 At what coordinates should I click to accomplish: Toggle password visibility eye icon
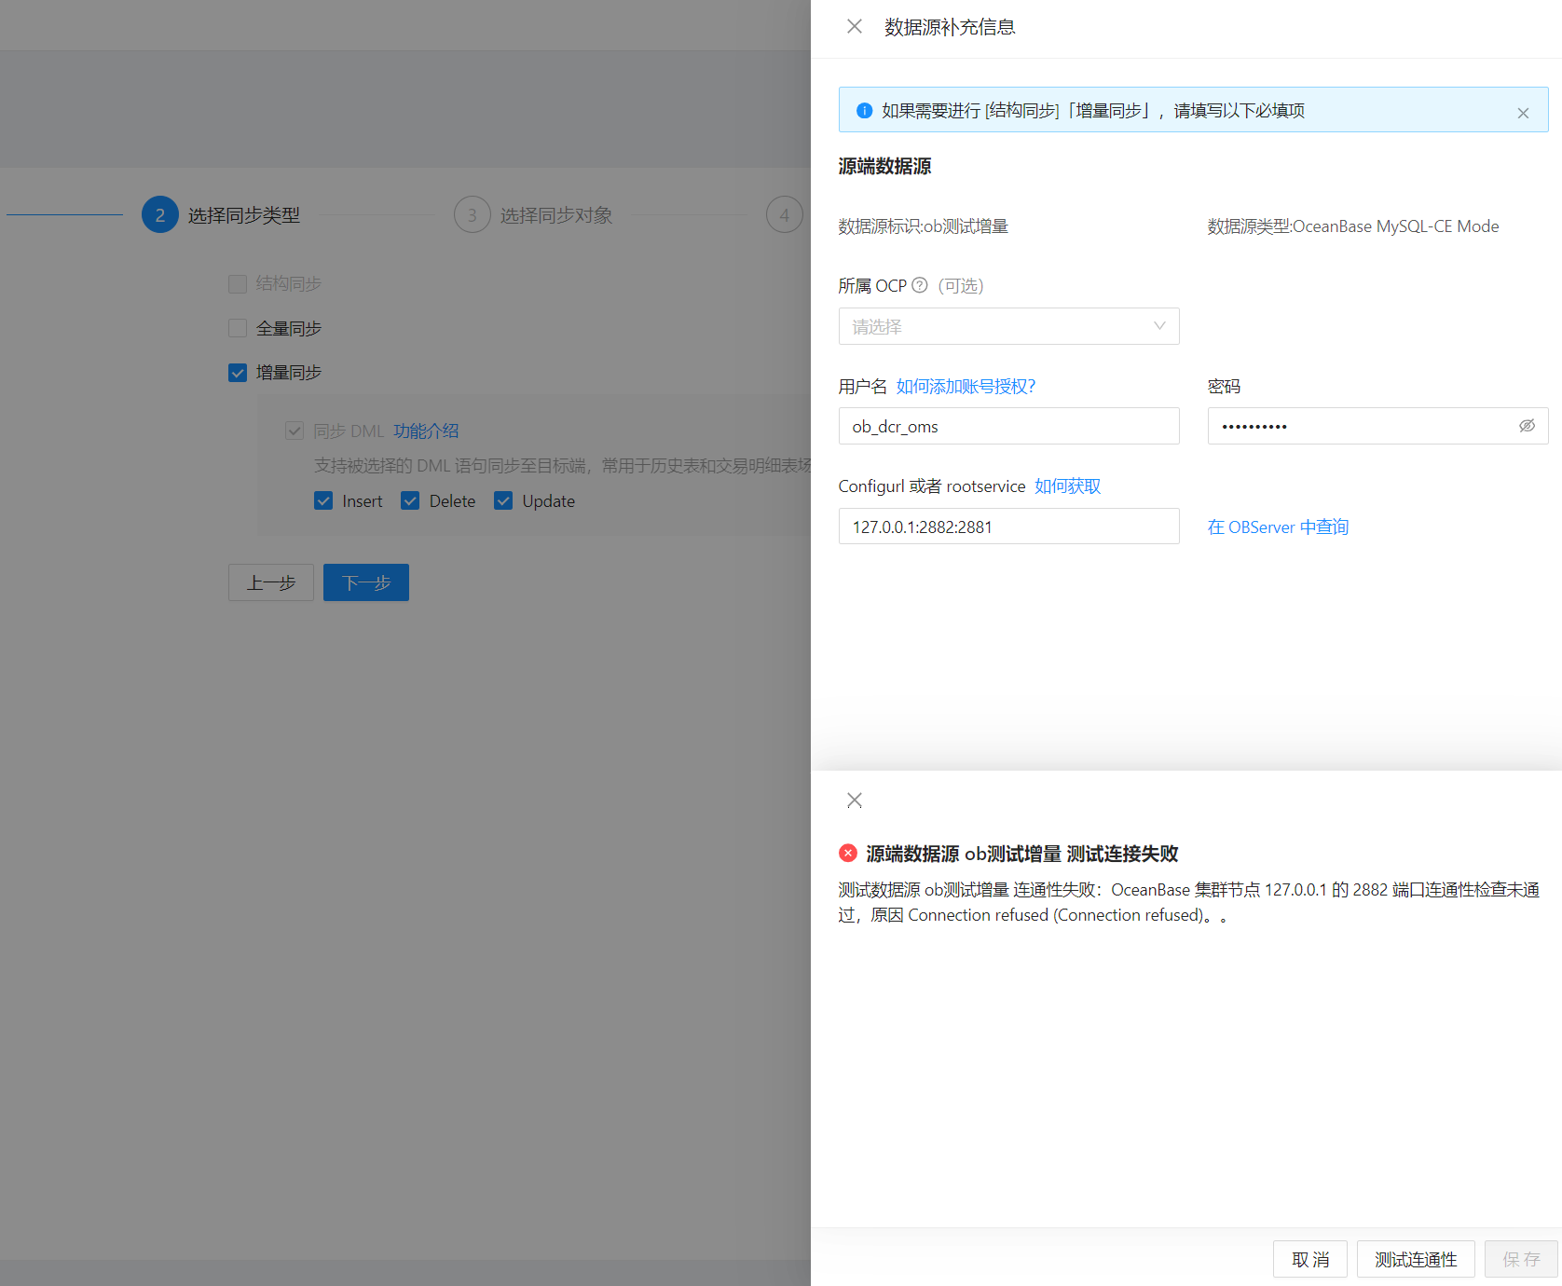[1527, 426]
